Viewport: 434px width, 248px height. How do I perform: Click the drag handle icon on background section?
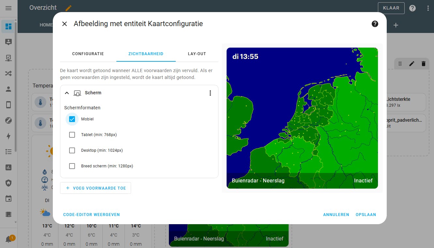click(x=400, y=64)
